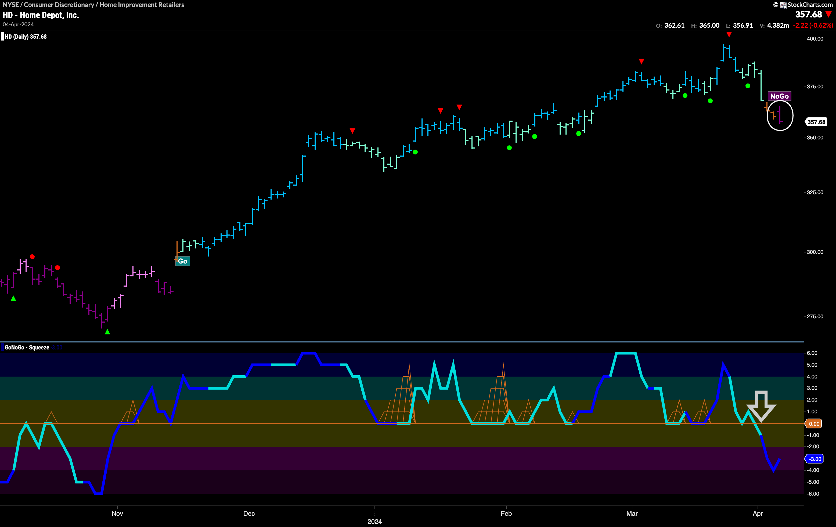Click the -6.00 oscillator axis label
The height and width of the screenshot is (527, 836).
tap(812, 494)
